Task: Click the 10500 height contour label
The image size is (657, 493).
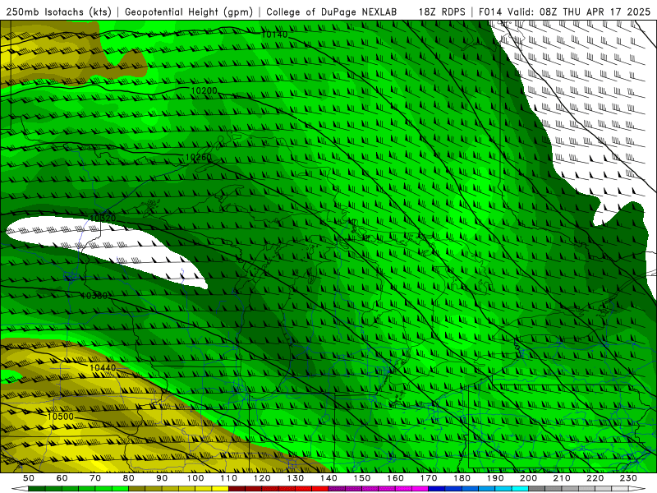Action: click(61, 417)
